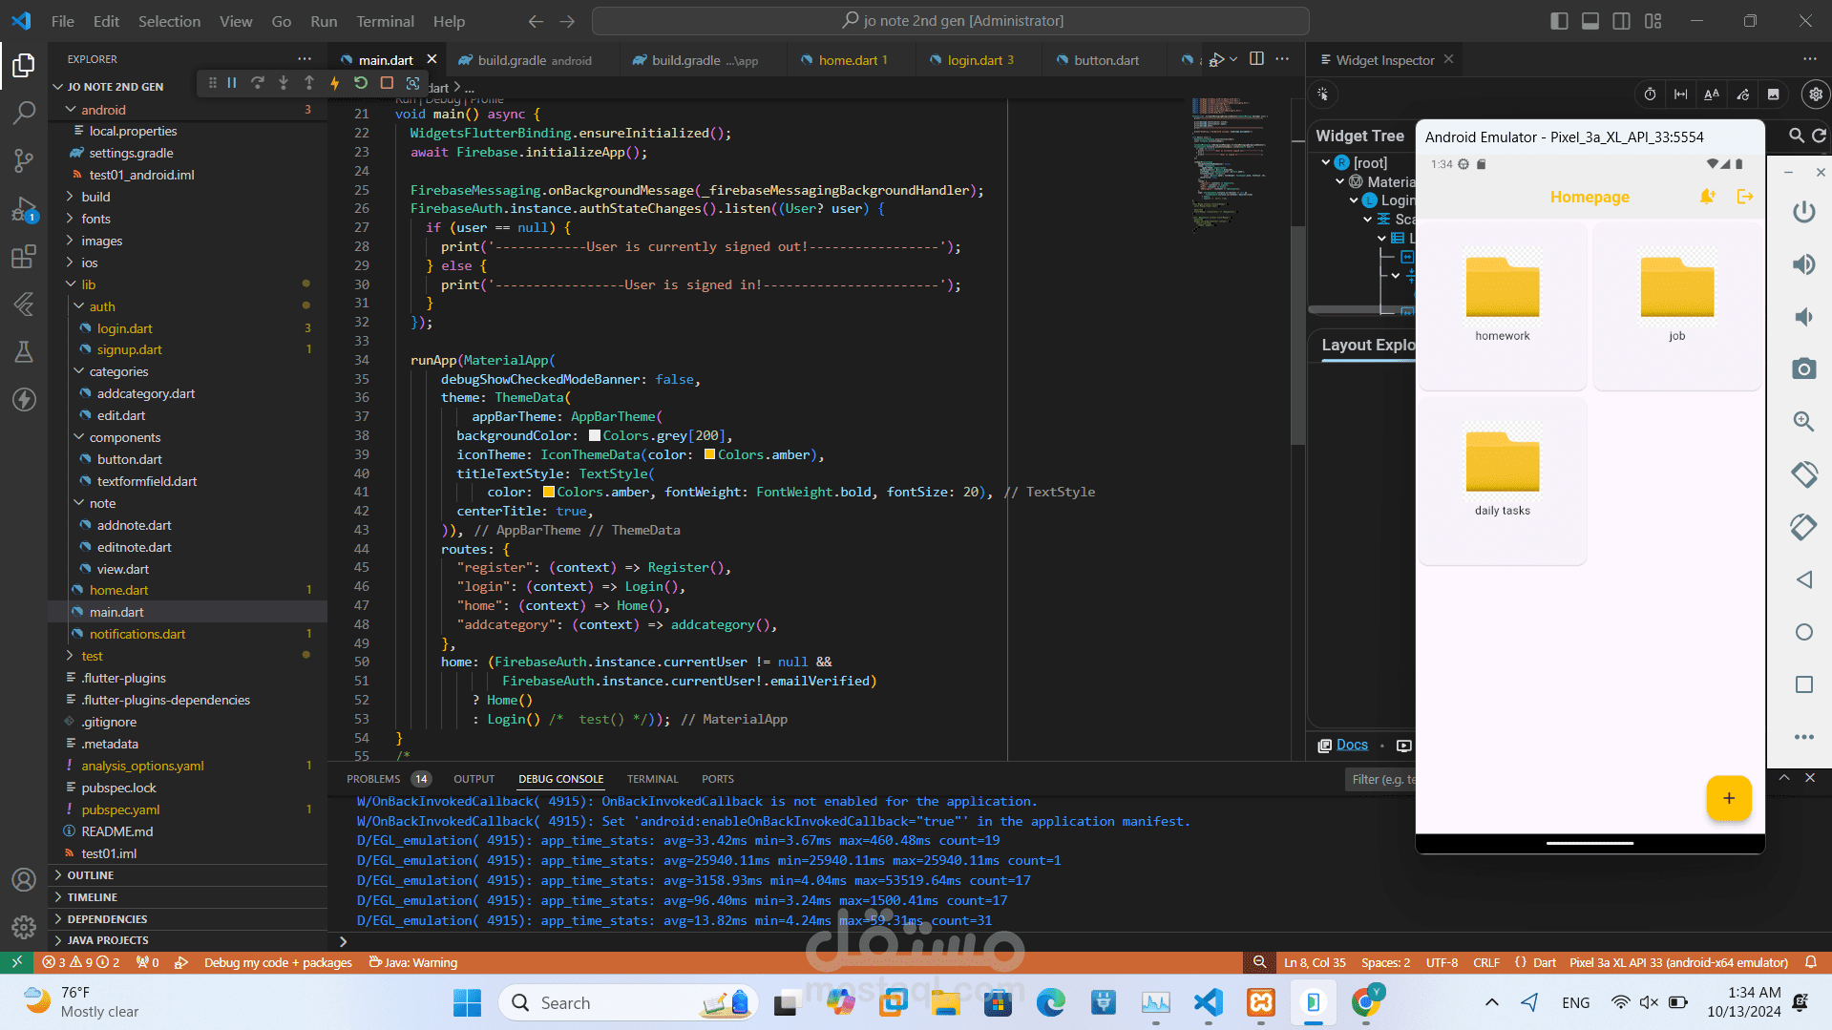Toggle the bottom panel visibility
Image resolution: width=1832 pixels, height=1030 pixels.
pyautogui.click(x=1590, y=21)
